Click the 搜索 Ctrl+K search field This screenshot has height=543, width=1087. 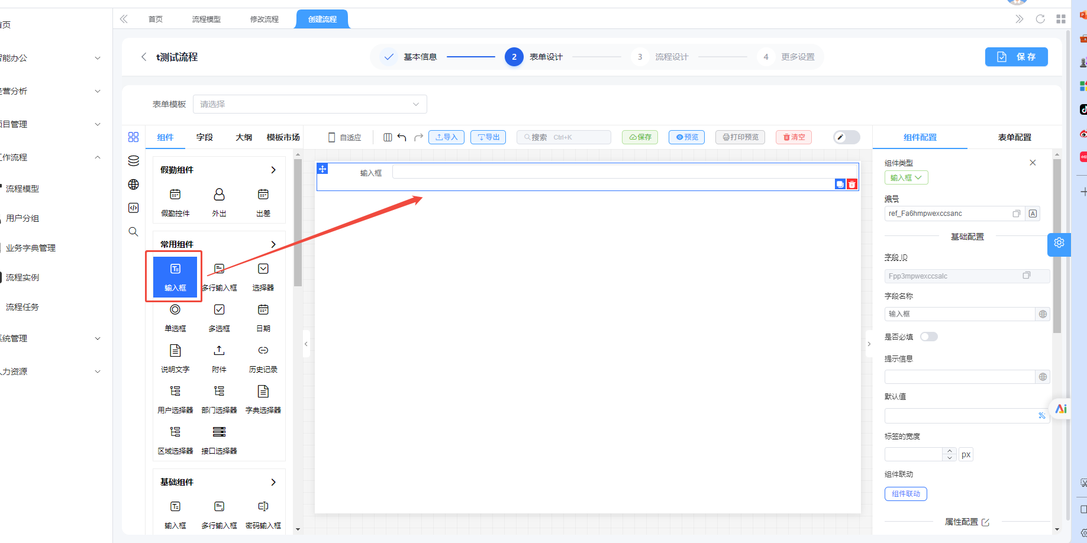click(x=564, y=137)
